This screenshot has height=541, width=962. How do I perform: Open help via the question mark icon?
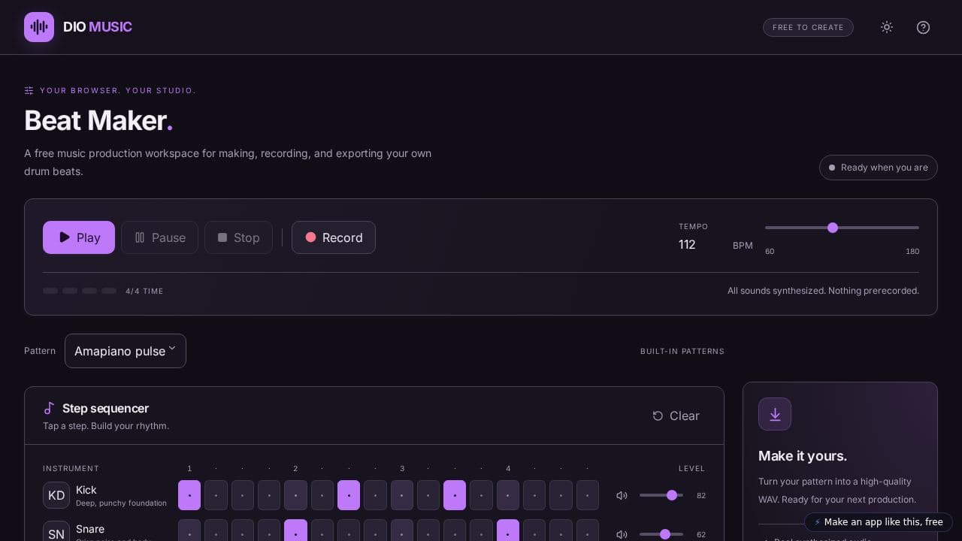pos(923,27)
